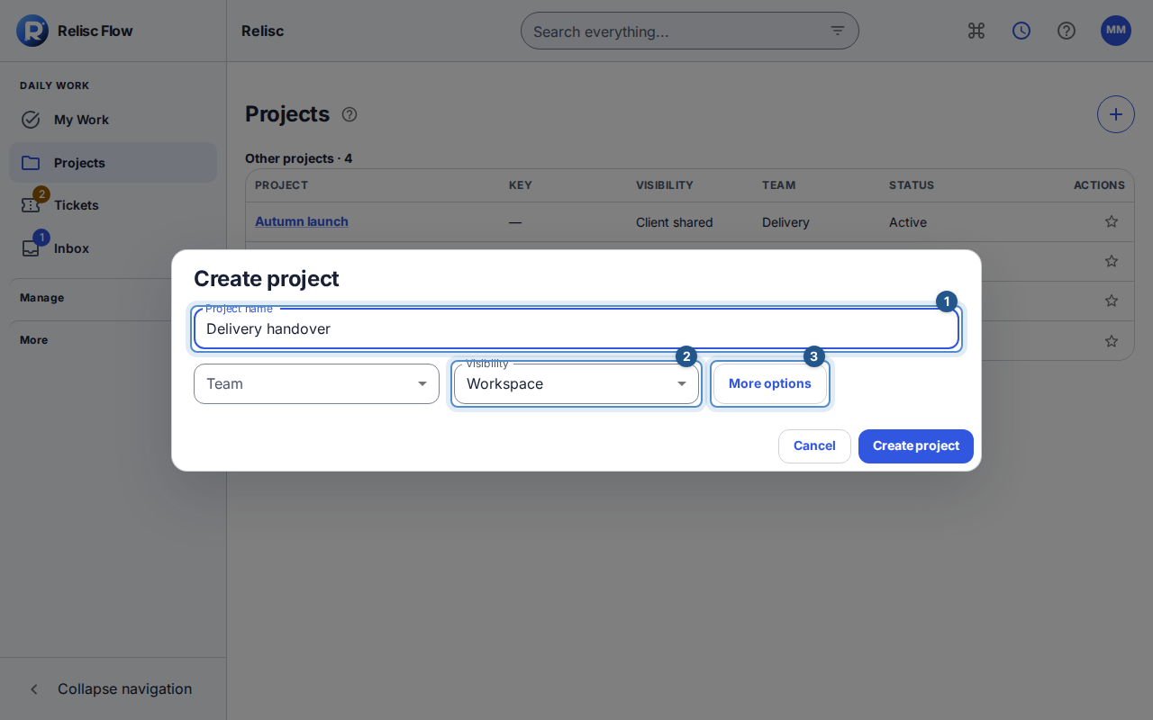Viewport: 1153px width, 720px height.
Task: Open My Work in the sidebar
Action: pos(113,120)
